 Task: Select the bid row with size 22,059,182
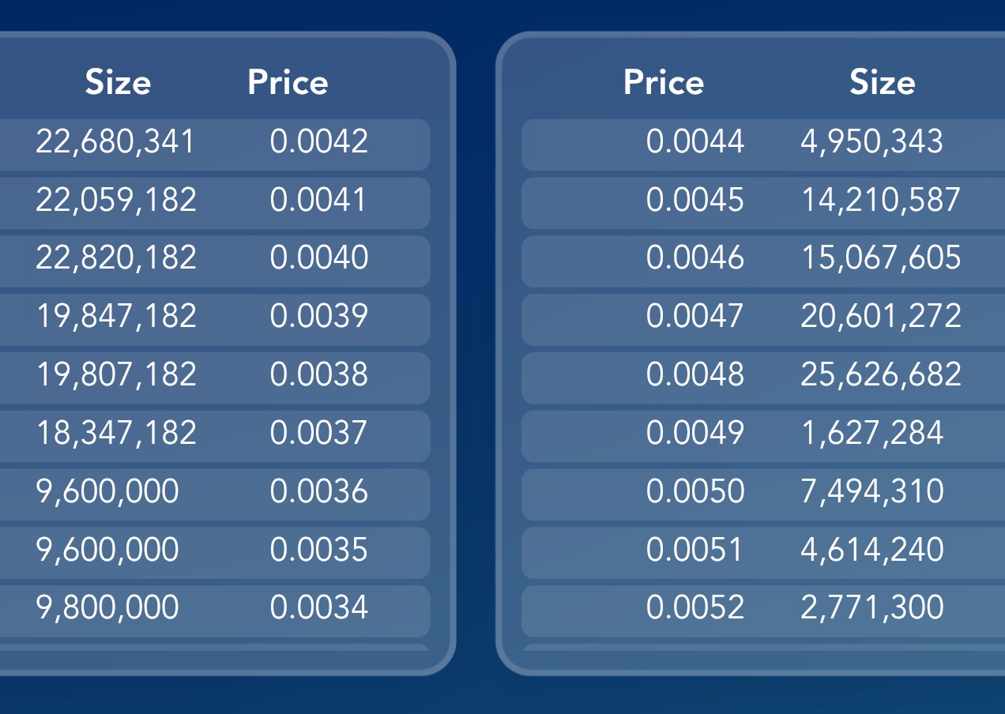pos(215,204)
